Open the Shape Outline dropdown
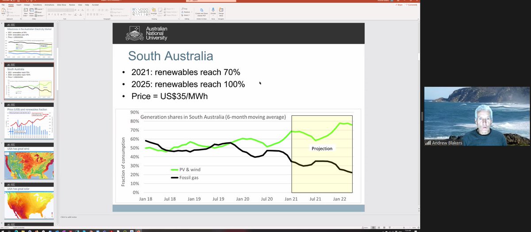The width and height of the screenshot is (531, 232). click(171, 12)
